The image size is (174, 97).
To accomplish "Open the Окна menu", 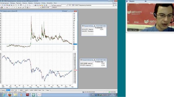I will click(x=55, y=3).
